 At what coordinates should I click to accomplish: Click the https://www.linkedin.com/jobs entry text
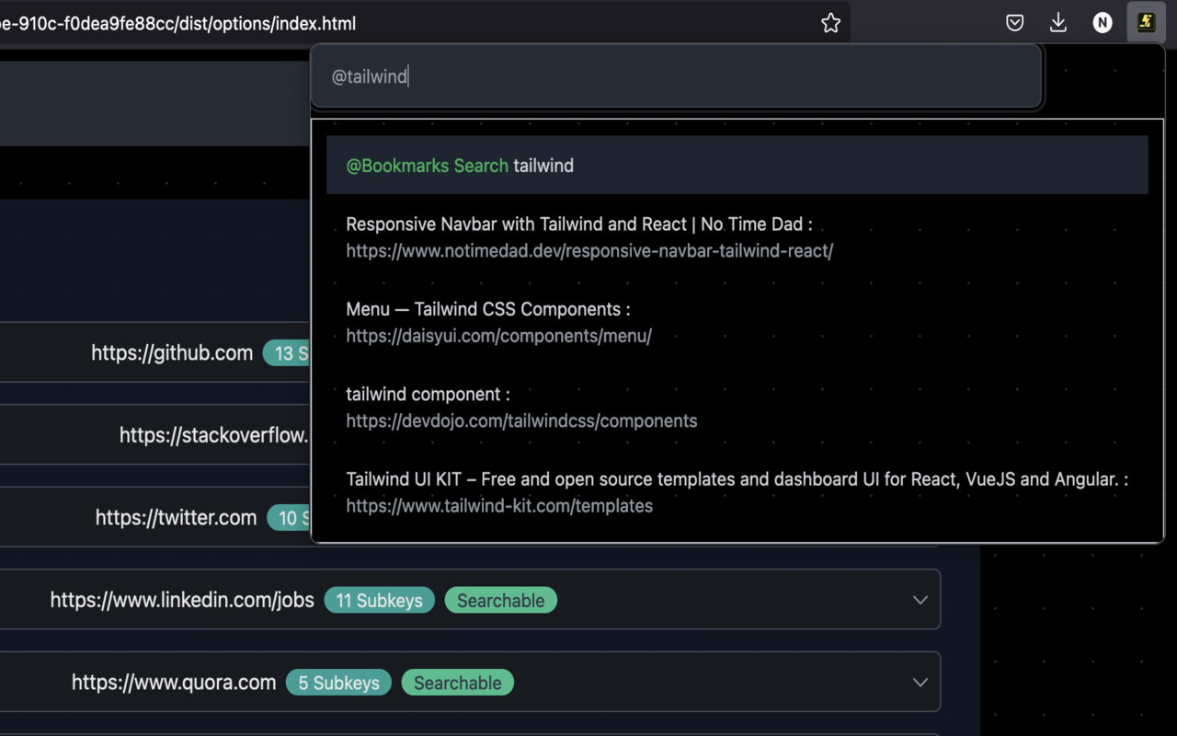point(182,600)
